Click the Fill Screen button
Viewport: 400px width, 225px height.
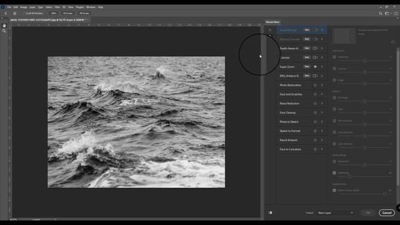(84, 13)
